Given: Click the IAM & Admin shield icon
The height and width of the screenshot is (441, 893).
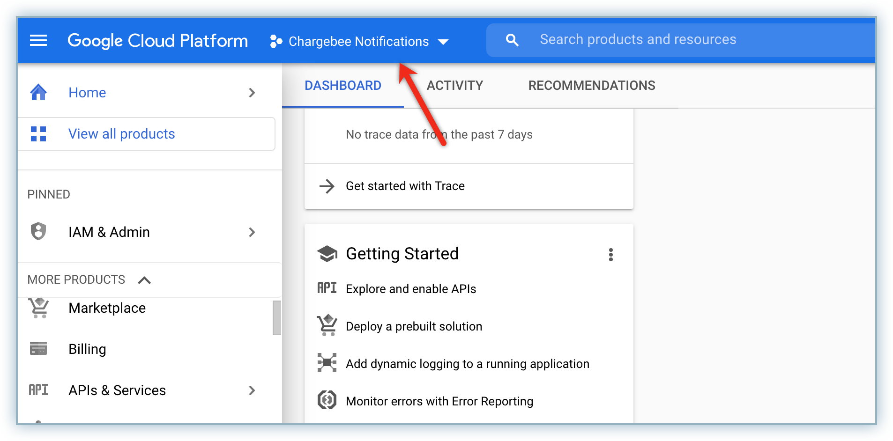Looking at the screenshot, I should (x=38, y=231).
